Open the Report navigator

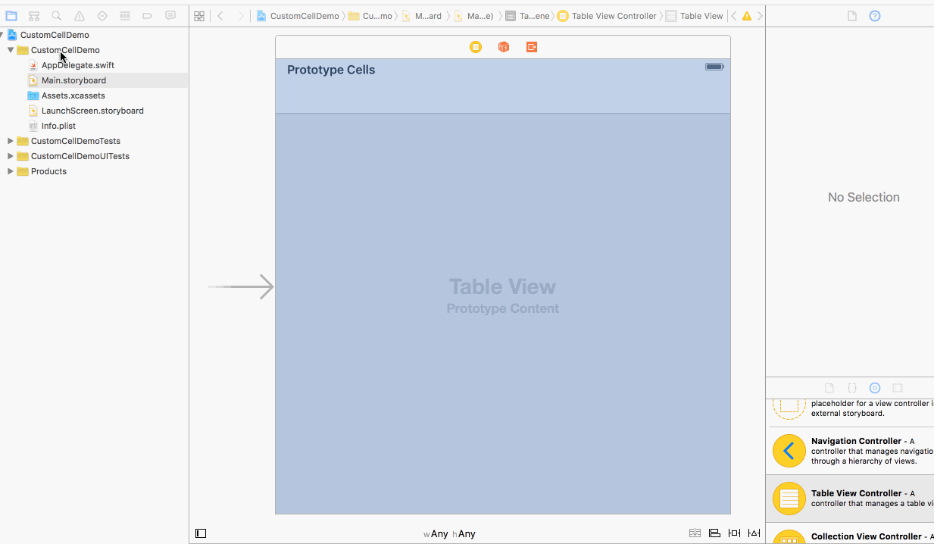170,16
